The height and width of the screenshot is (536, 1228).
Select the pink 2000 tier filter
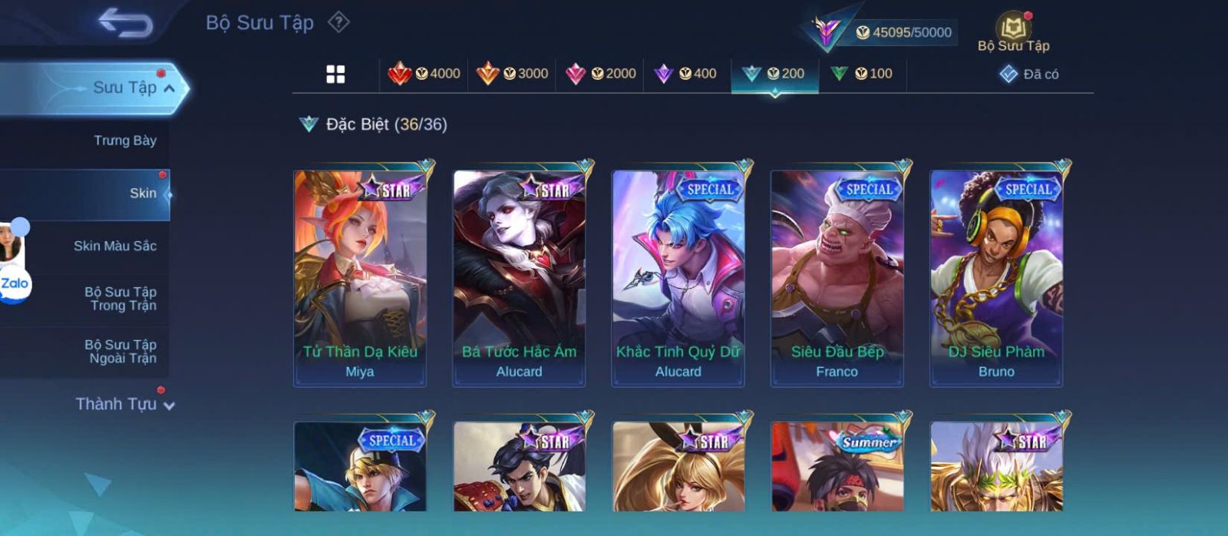coord(600,74)
